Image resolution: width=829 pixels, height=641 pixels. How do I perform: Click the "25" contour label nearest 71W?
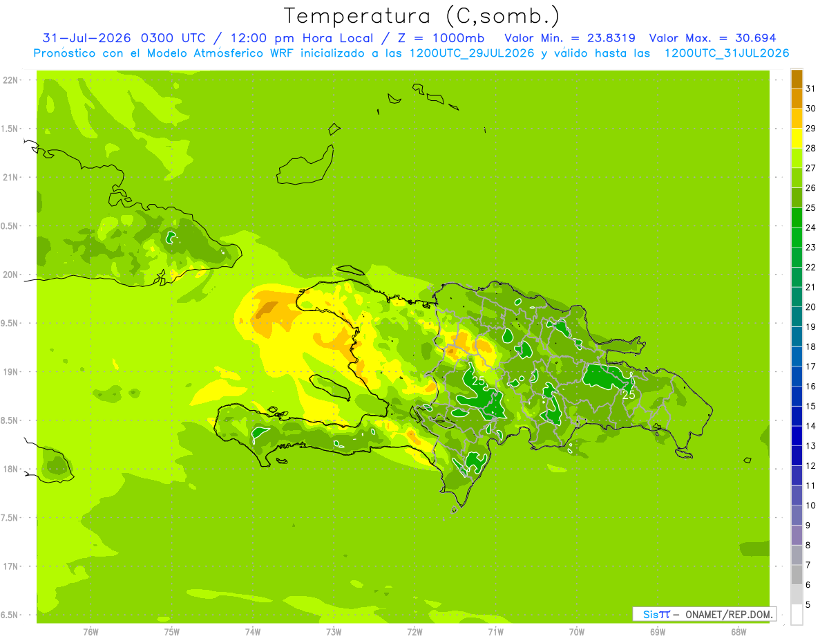pos(478,381)
